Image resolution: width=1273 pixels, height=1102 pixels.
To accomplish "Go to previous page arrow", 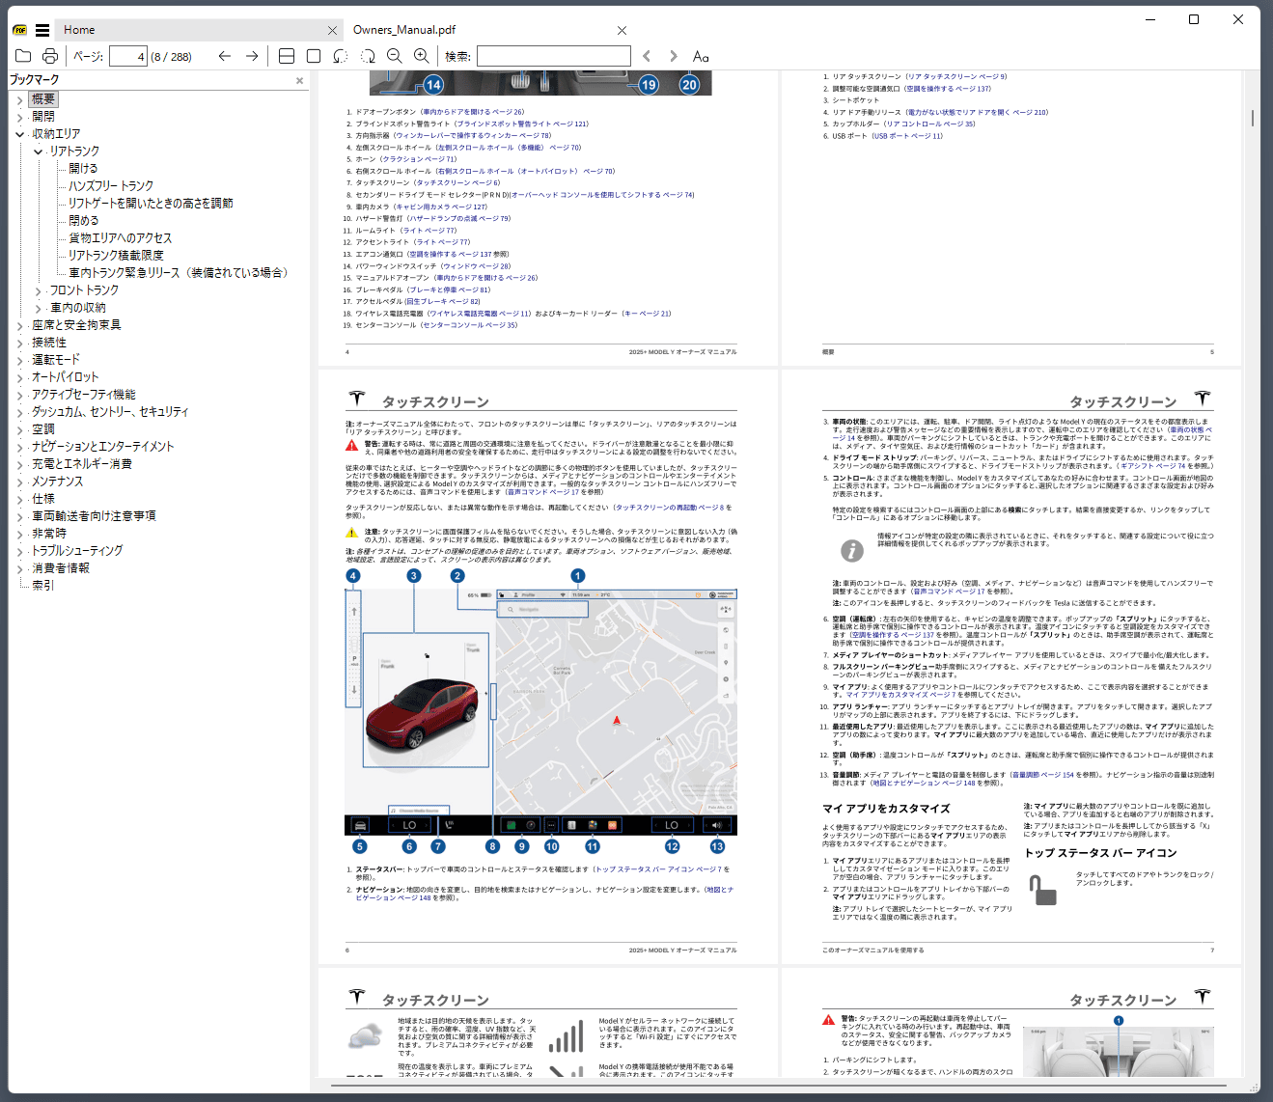I will pyautogui.click(x=225, y=56).
